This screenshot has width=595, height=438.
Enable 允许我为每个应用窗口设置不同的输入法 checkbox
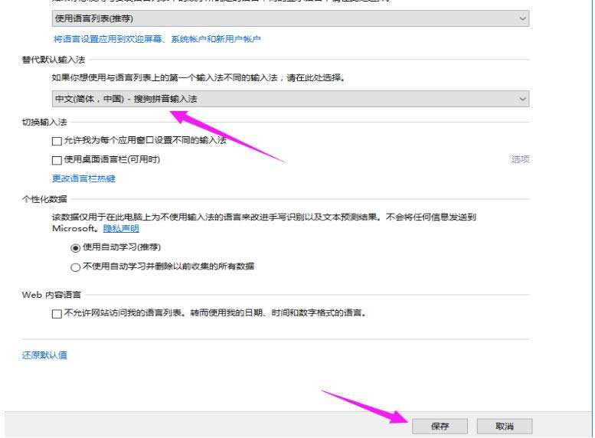pos(57,140)
